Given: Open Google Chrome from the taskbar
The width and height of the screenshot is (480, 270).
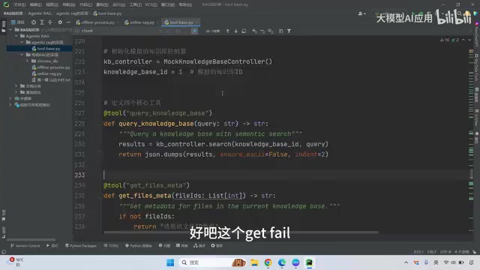Looking at the screenshot, I should pos(268,262).
